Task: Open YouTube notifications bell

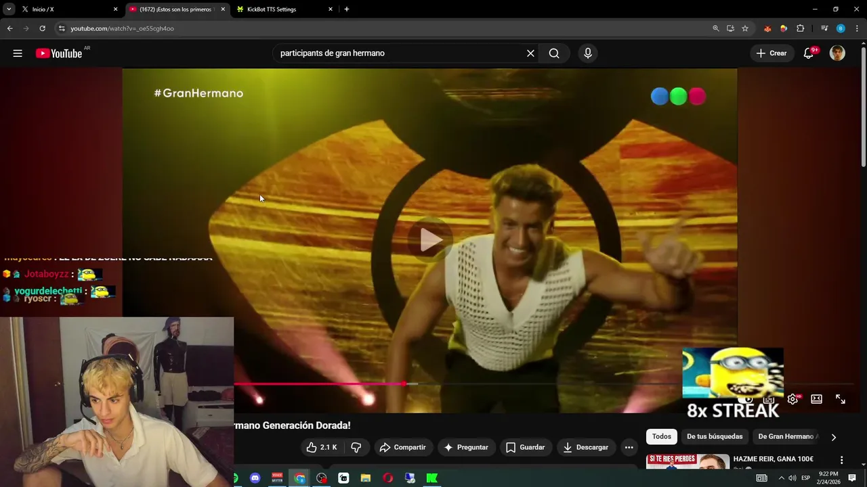Action: pos(809,53)
